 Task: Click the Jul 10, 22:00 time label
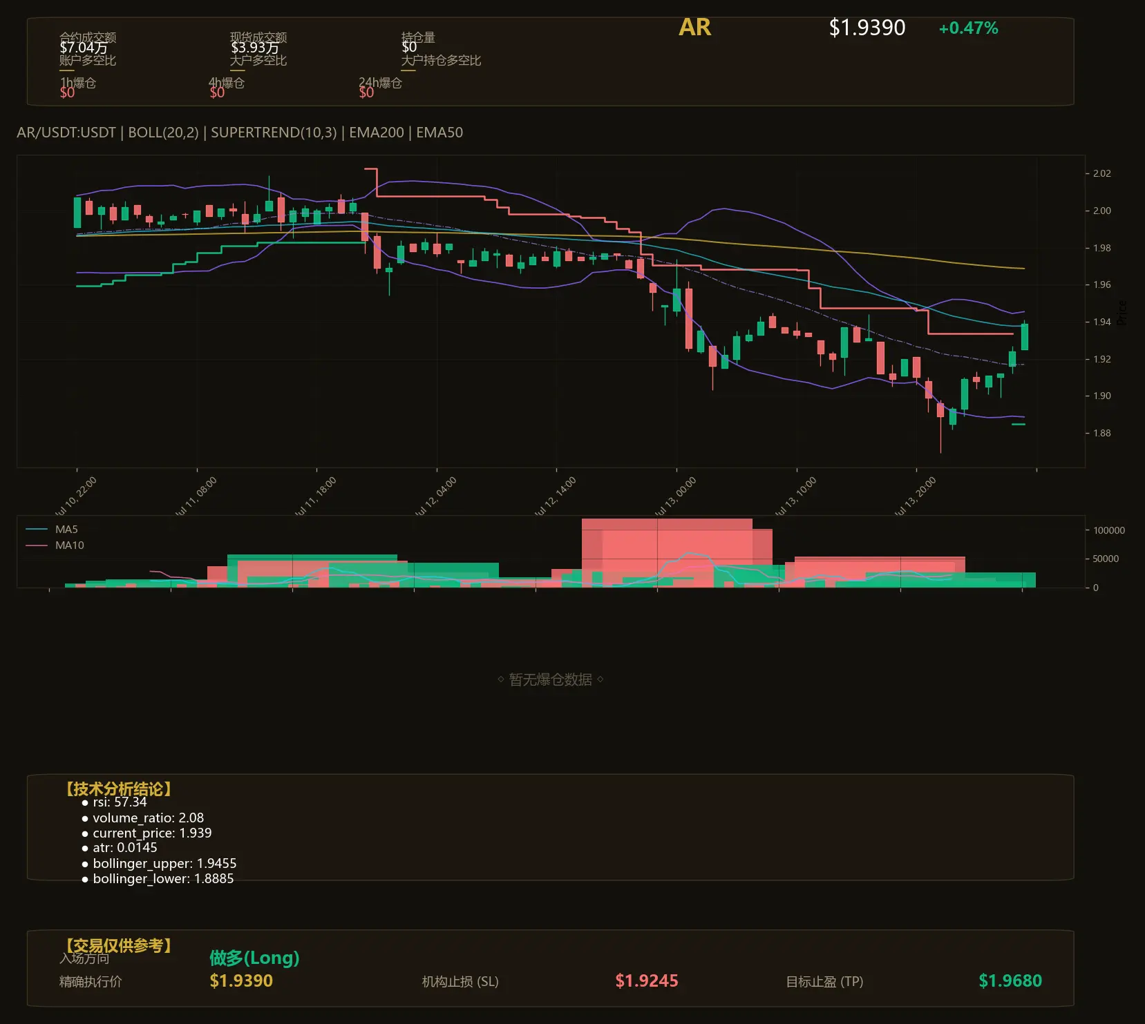pos(76,496)
